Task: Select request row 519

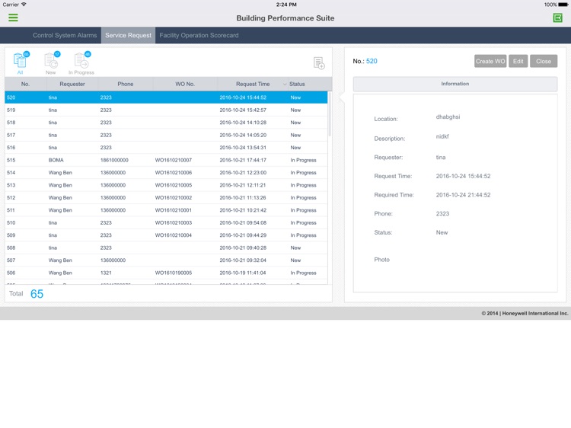Action: pos(166,110)
